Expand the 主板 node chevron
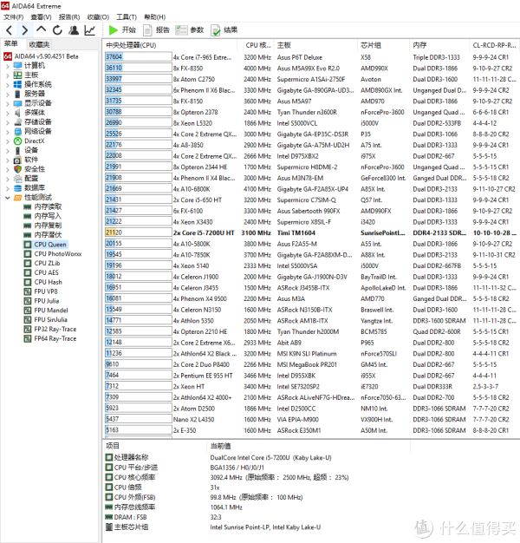This screenshot has width=520, height=543. [8, 75]
